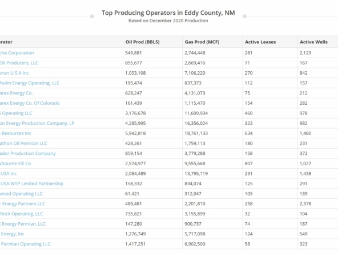Select the gas value 11,609,934
Screen dimensions: 338x253
[196, 113]
